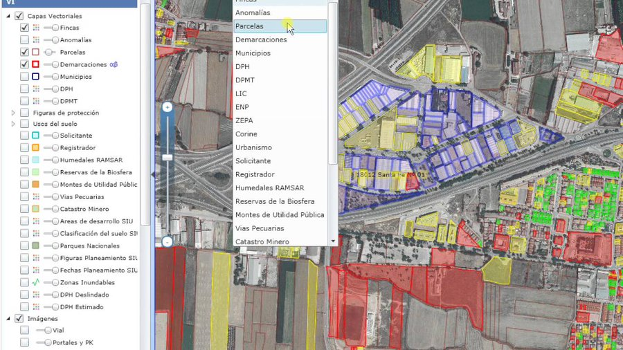Viewport: 623px width, 350px height.
Task: Enable the Zonas Inundables checkbox
Action: coord(25,282)
